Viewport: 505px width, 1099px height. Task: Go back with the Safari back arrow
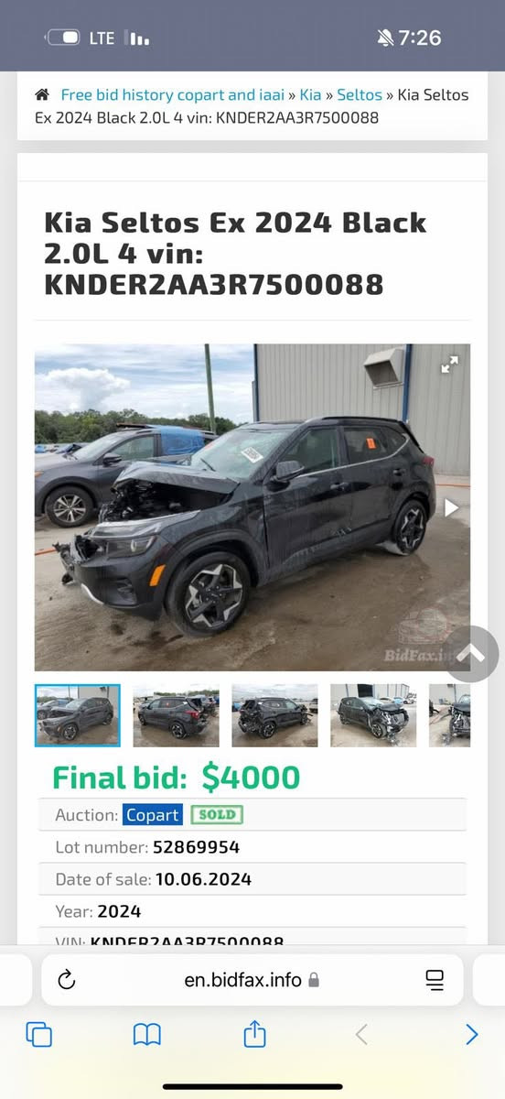(x=361, y=1035)
